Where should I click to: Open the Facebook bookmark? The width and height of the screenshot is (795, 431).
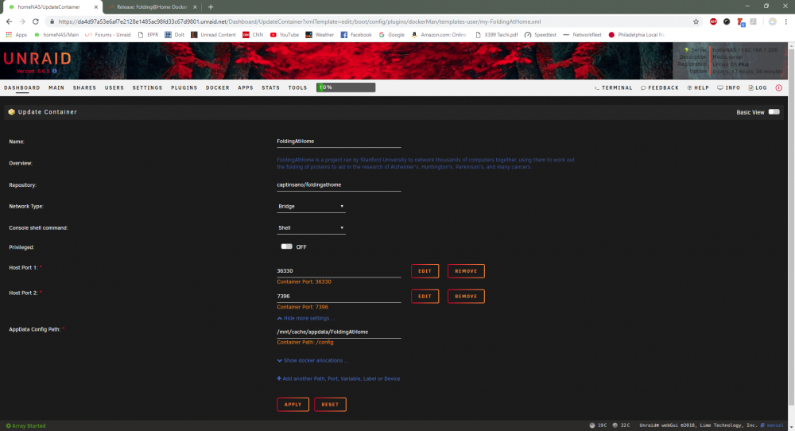pos(356,34)
